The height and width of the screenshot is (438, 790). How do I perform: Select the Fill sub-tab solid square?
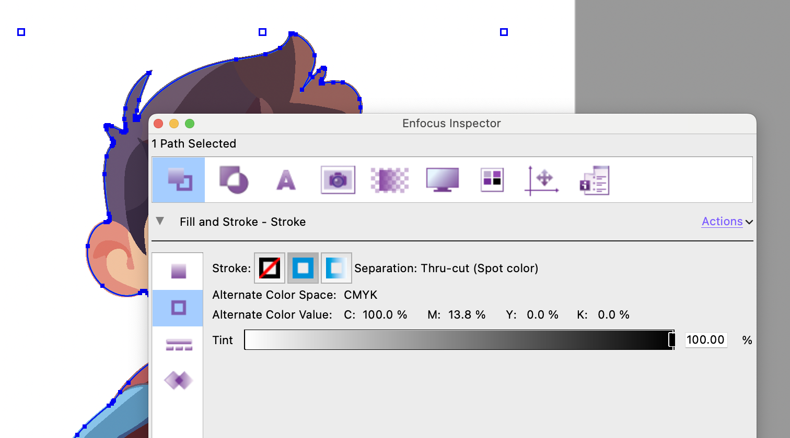pos(178,271)
